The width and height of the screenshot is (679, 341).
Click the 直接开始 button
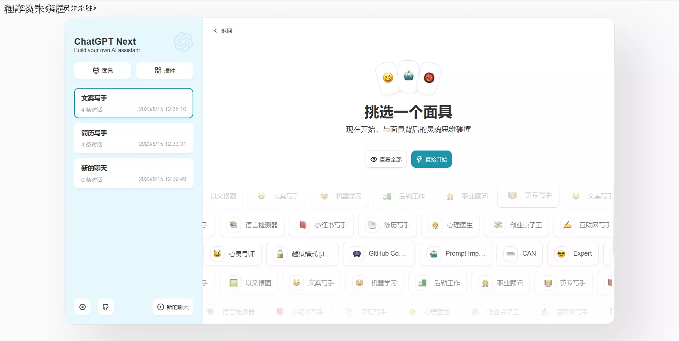[431, 159]
